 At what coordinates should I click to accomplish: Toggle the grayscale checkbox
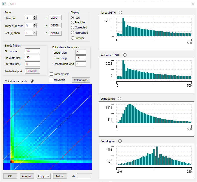click(51, 80)
